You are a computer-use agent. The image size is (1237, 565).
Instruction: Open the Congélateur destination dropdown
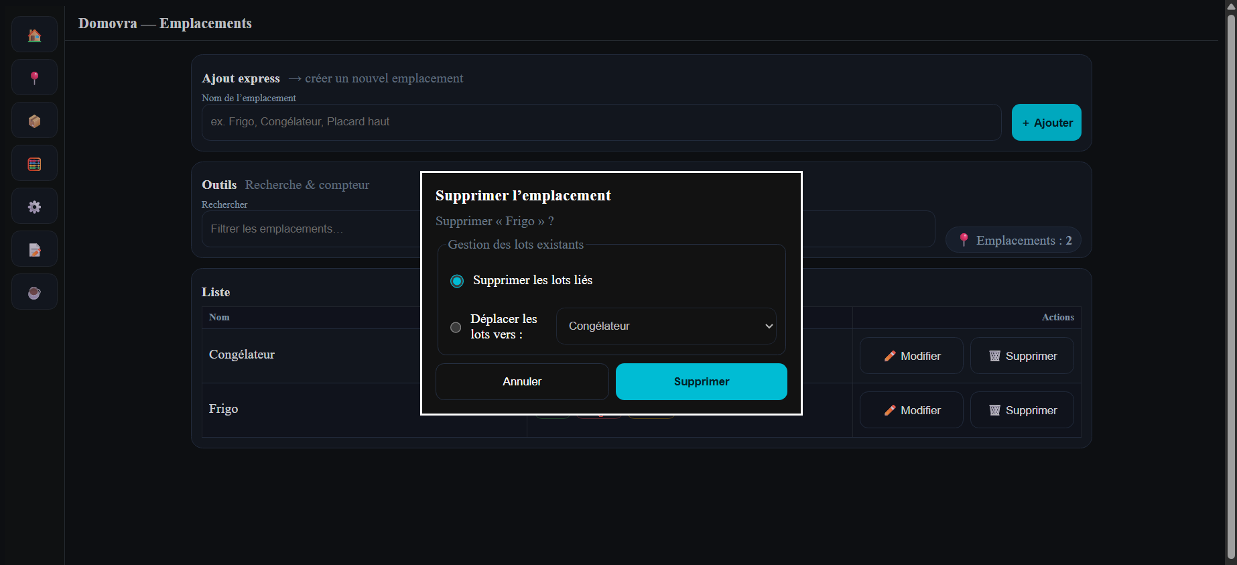pyautogui.click(x=665, y=326)
